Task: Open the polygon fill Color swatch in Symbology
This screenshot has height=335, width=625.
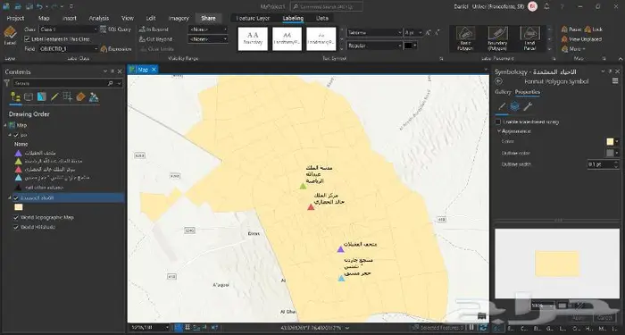Action: [612, 141]
